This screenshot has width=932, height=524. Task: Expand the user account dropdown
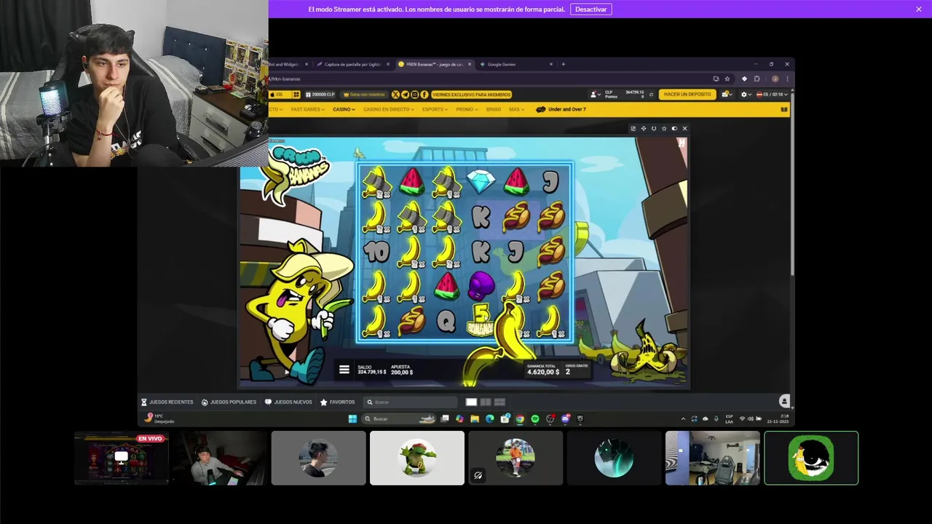(596, 95)
